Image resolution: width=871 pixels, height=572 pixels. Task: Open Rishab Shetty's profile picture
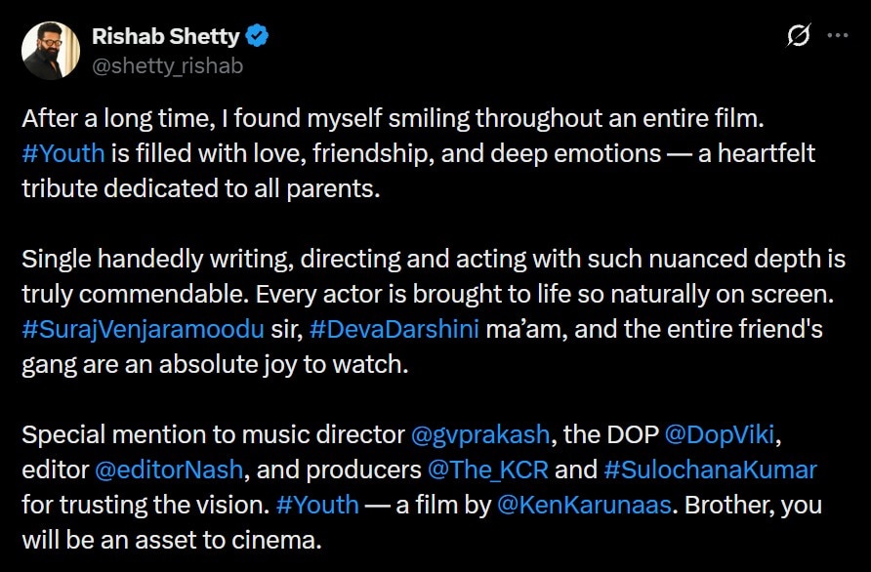click(49, 51)
